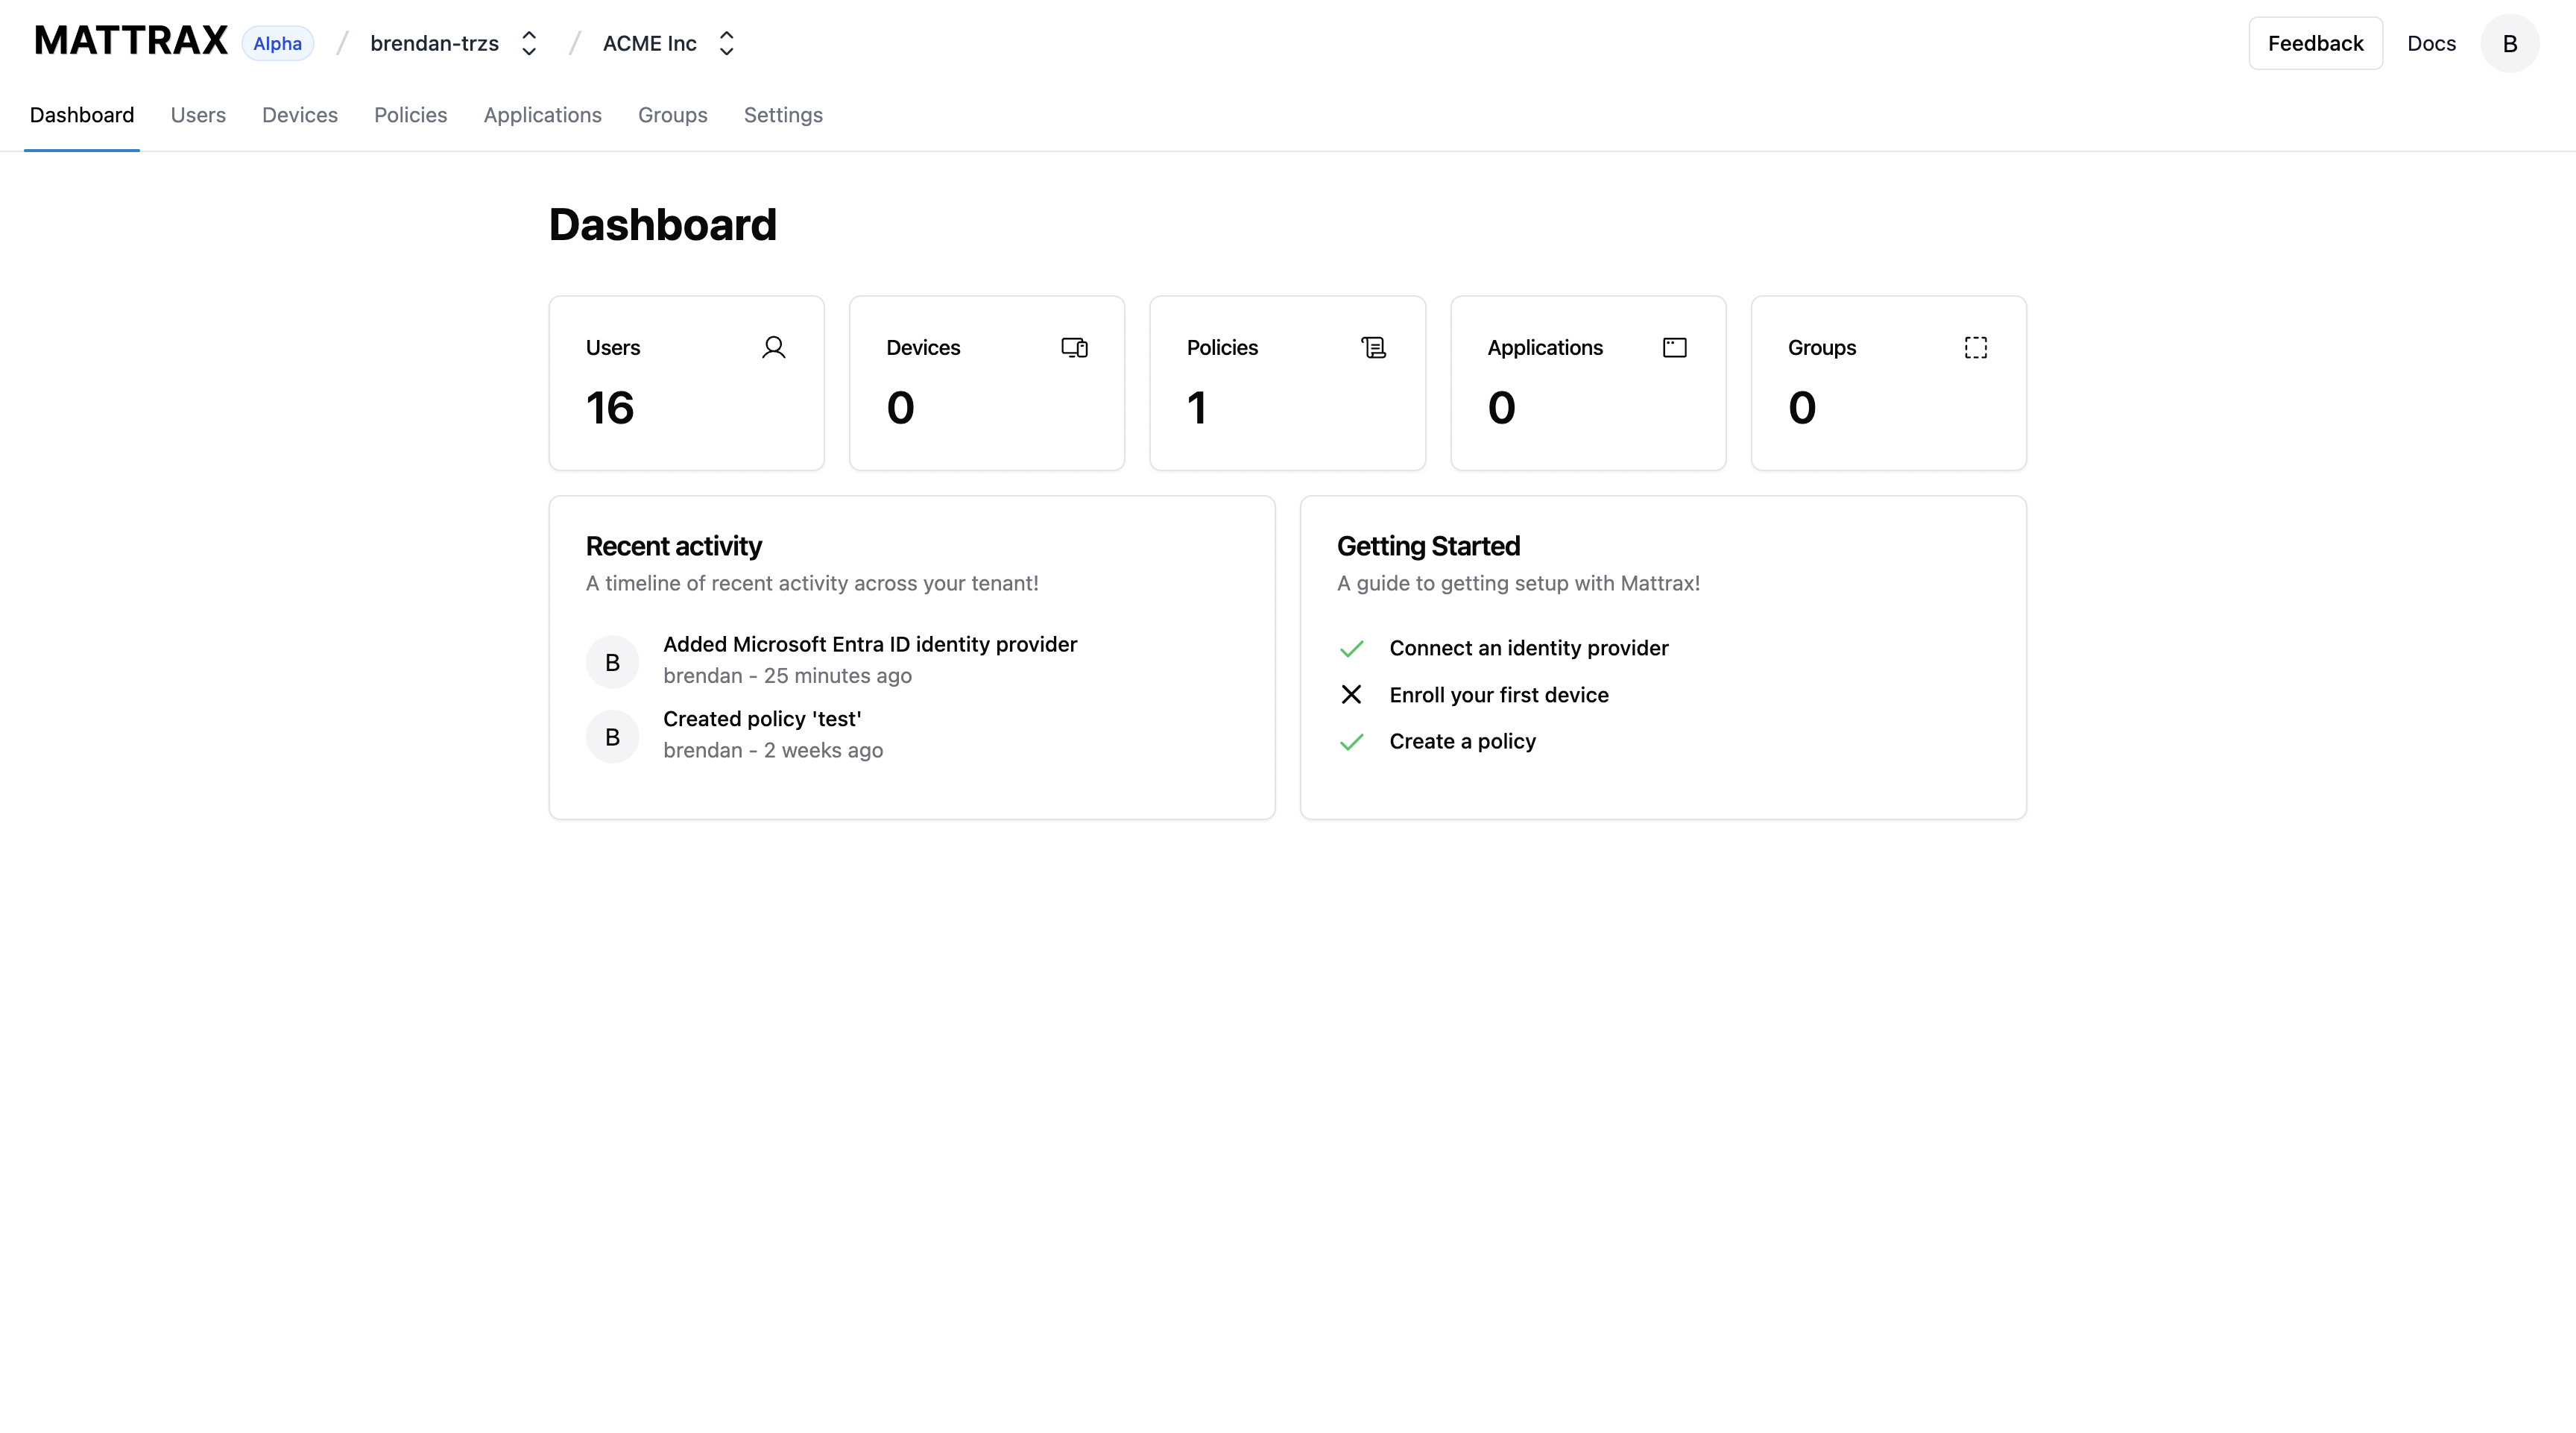
Task: Click brendan's avatar next to policy 'test' activity
Action: [x=612, y=736]
